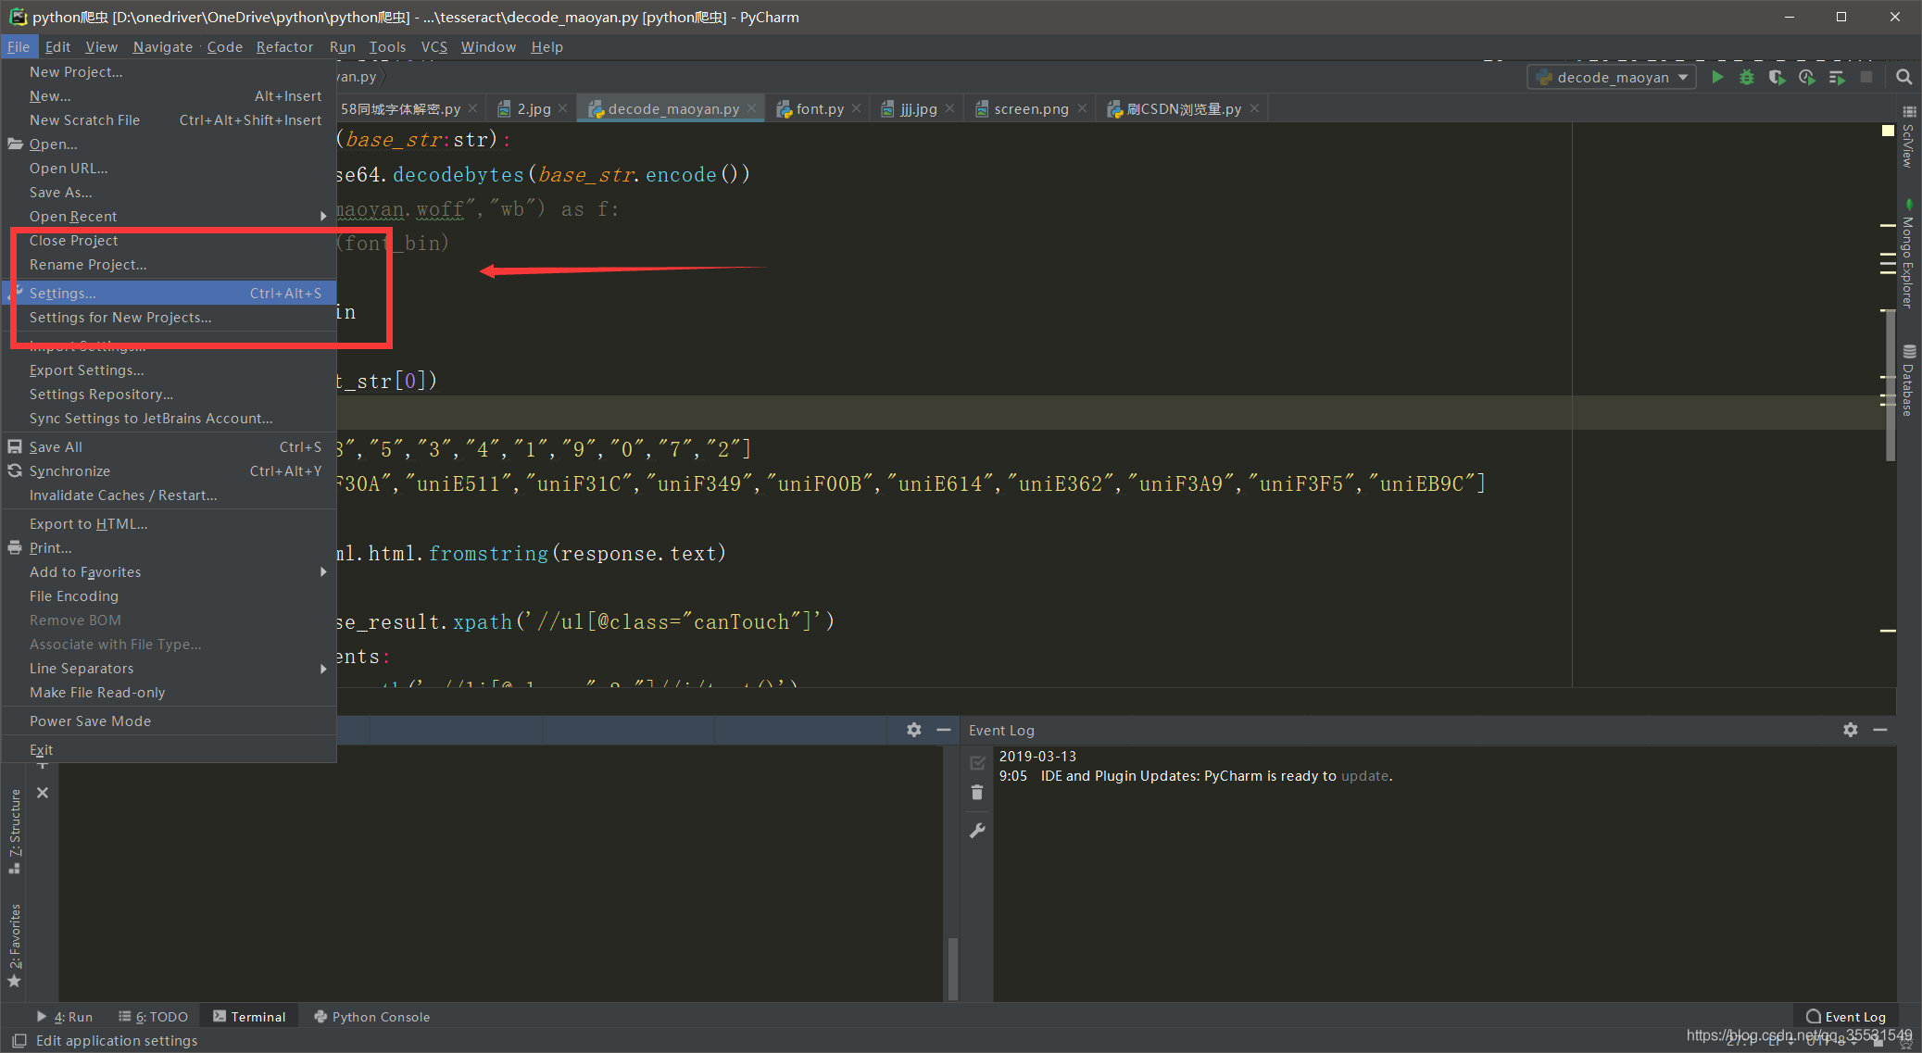Start debugging with the bug icon
This screenshot has height=1053, width=1922.
[1747, 78]
